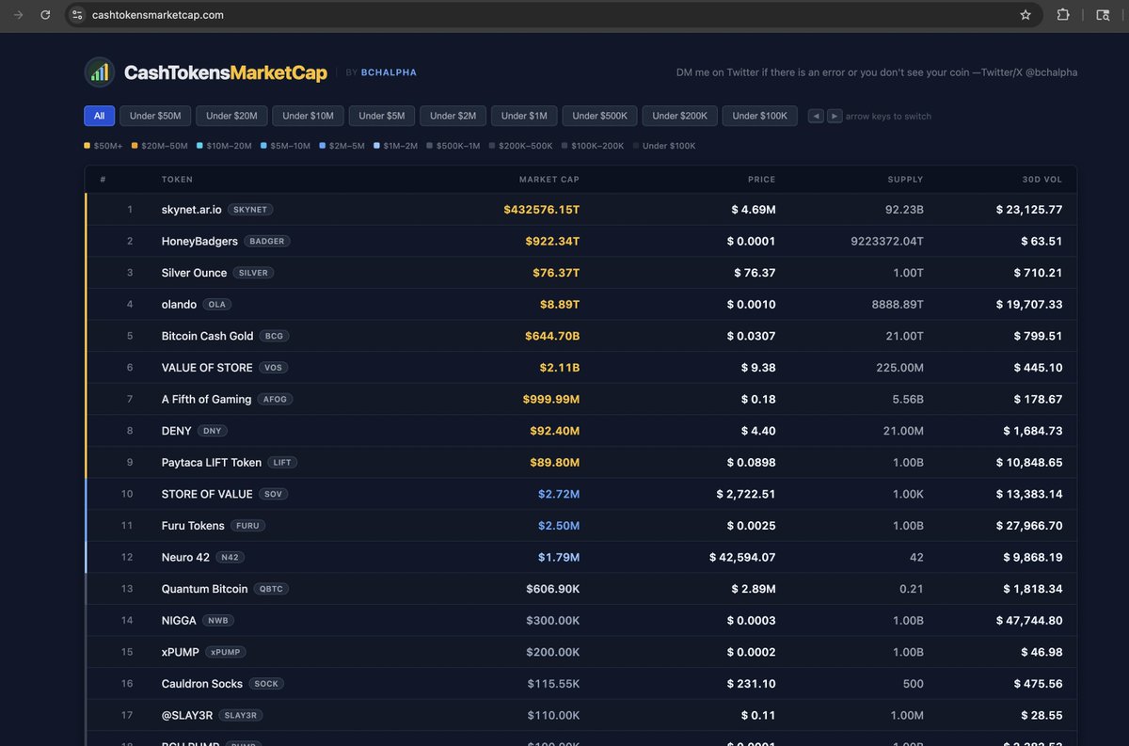Reload the page using the refresh icon
Screen dimensions: 1129x746
click(44, 14)
